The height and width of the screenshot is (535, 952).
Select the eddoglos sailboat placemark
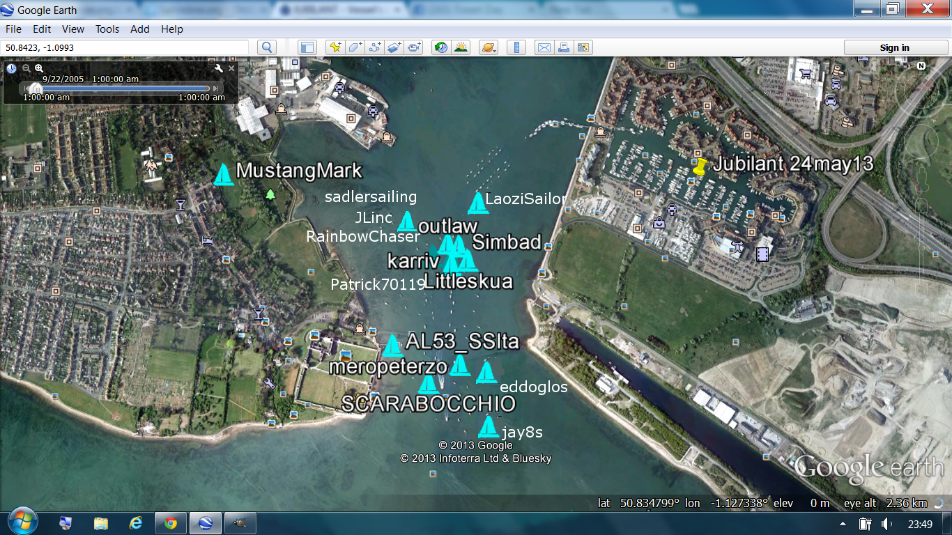pos(486,372)
